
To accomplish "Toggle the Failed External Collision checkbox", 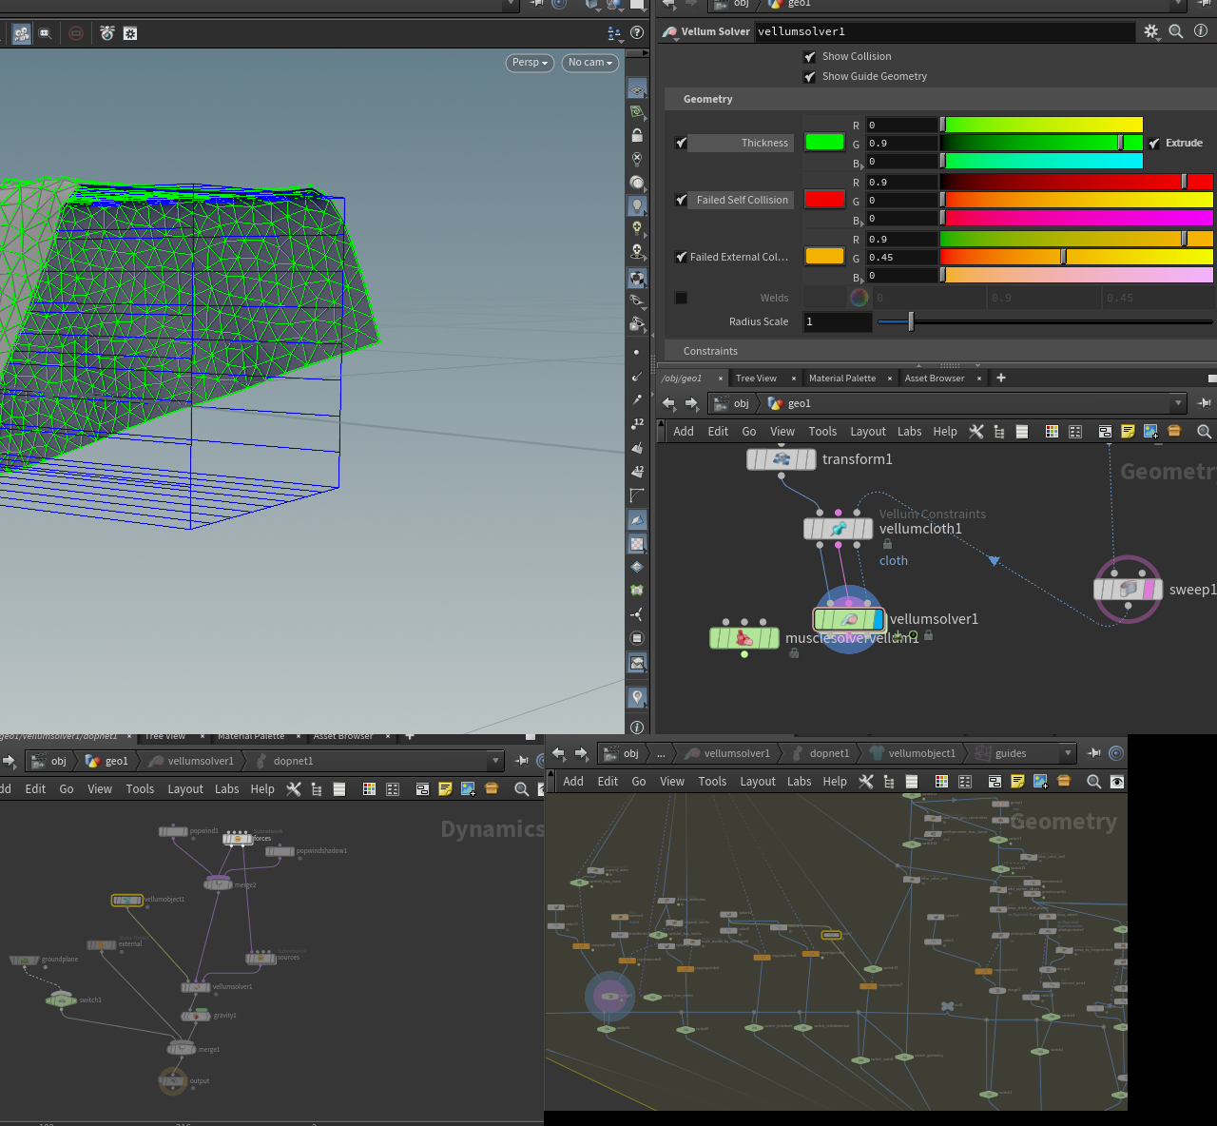I will point(681,258).
